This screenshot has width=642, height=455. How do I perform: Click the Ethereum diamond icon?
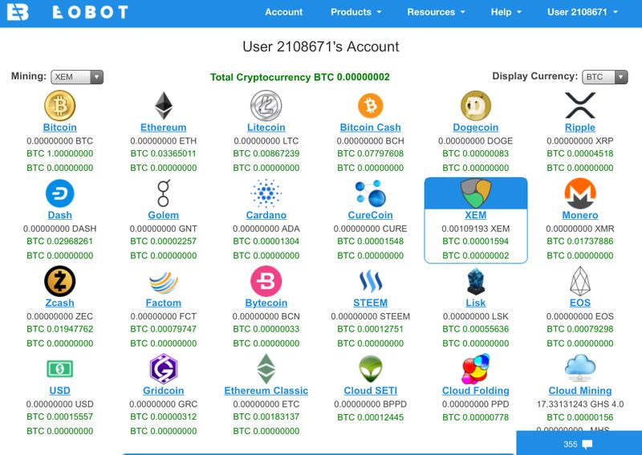163,105
